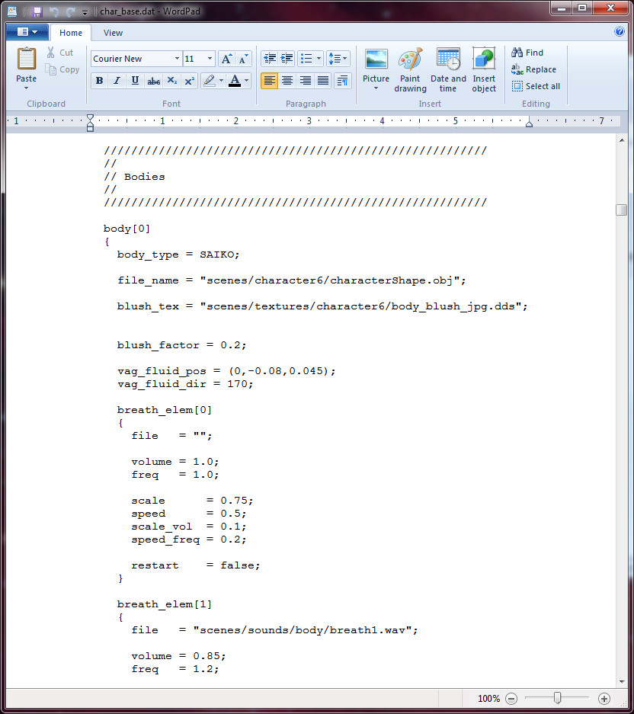634x714 pixels.
Task: Open WordPad Help icon
Action: pos(620,31)
